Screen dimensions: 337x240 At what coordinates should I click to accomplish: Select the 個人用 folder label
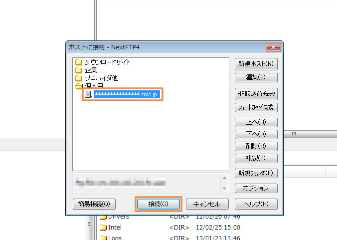click(94, 86)
